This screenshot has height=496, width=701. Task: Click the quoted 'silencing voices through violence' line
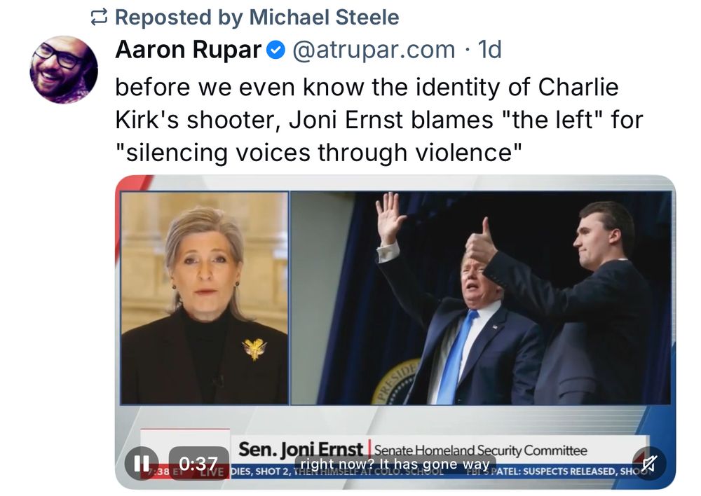pyautogui.click(x=319, y=153)
